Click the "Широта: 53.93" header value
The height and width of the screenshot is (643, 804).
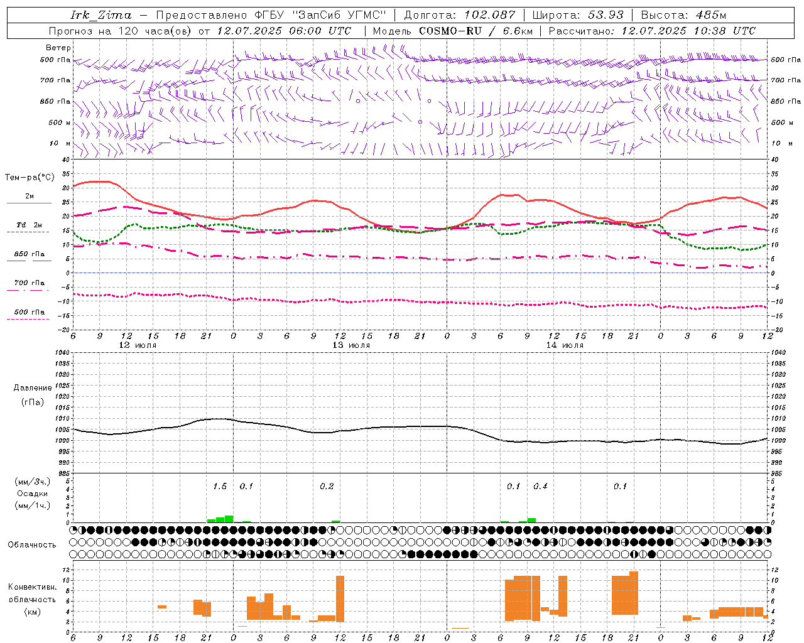578,15
